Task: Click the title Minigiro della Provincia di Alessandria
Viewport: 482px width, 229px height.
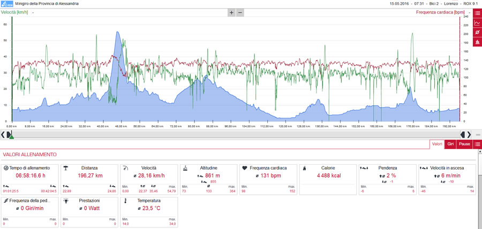Action: pyautogui.click(x=47, y=4)
